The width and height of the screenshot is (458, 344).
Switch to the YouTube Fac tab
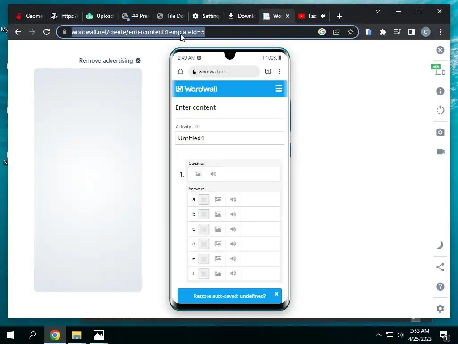point(311,16)
